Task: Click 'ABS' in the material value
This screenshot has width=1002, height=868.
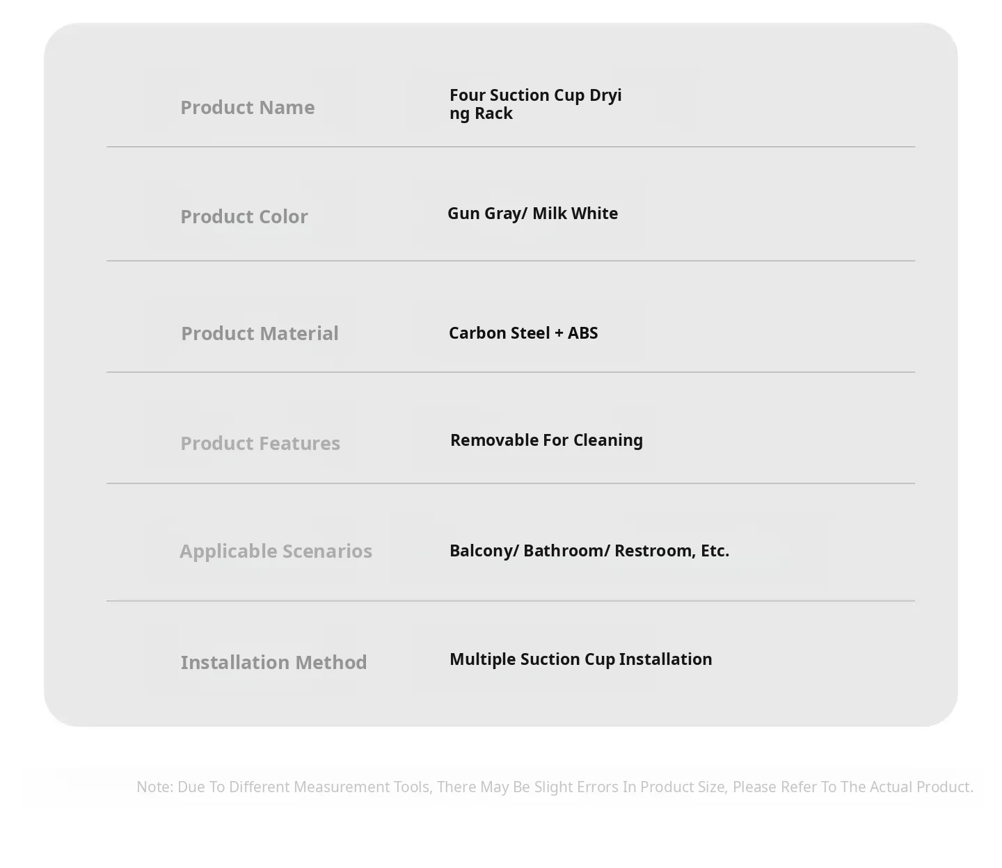Action: tap(583, 333)
